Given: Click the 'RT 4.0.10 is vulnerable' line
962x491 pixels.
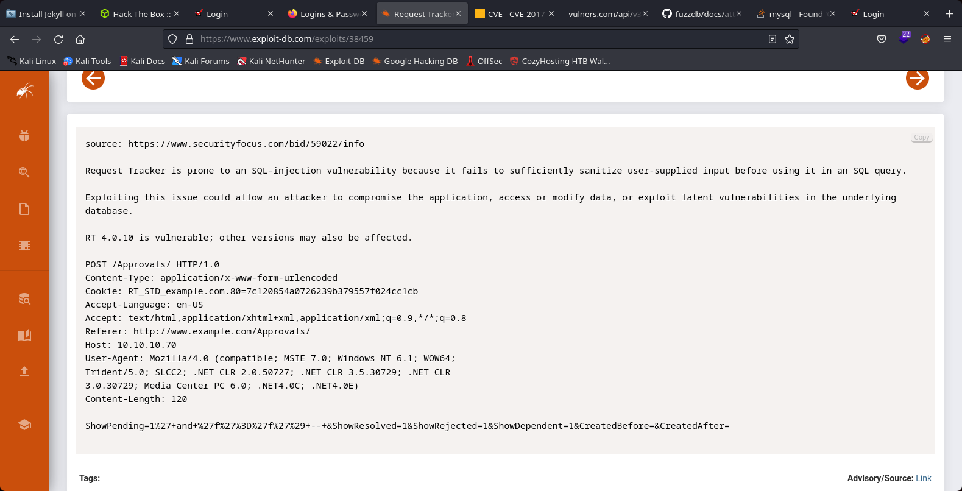Looking at the screenshot, I should coord(249,238).
